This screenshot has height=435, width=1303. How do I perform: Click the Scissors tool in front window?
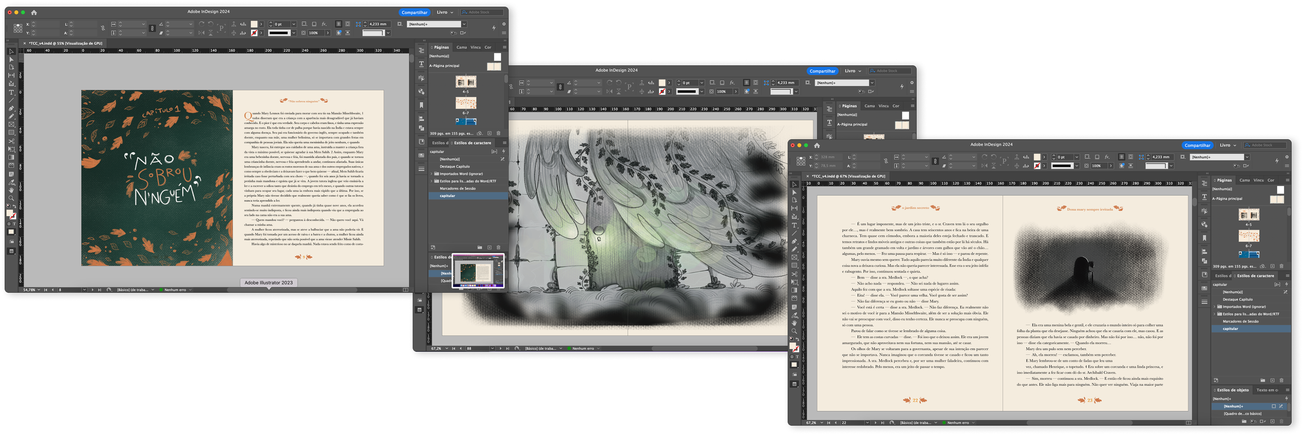[794, 274]
